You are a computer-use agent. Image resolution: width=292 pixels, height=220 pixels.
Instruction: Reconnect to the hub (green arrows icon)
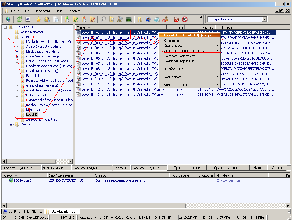click(x=19, y=19)
